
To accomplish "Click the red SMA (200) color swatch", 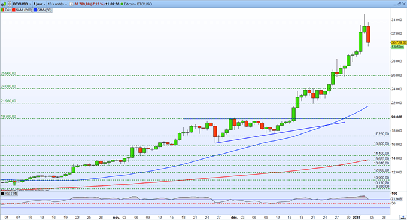I will 14,10.
